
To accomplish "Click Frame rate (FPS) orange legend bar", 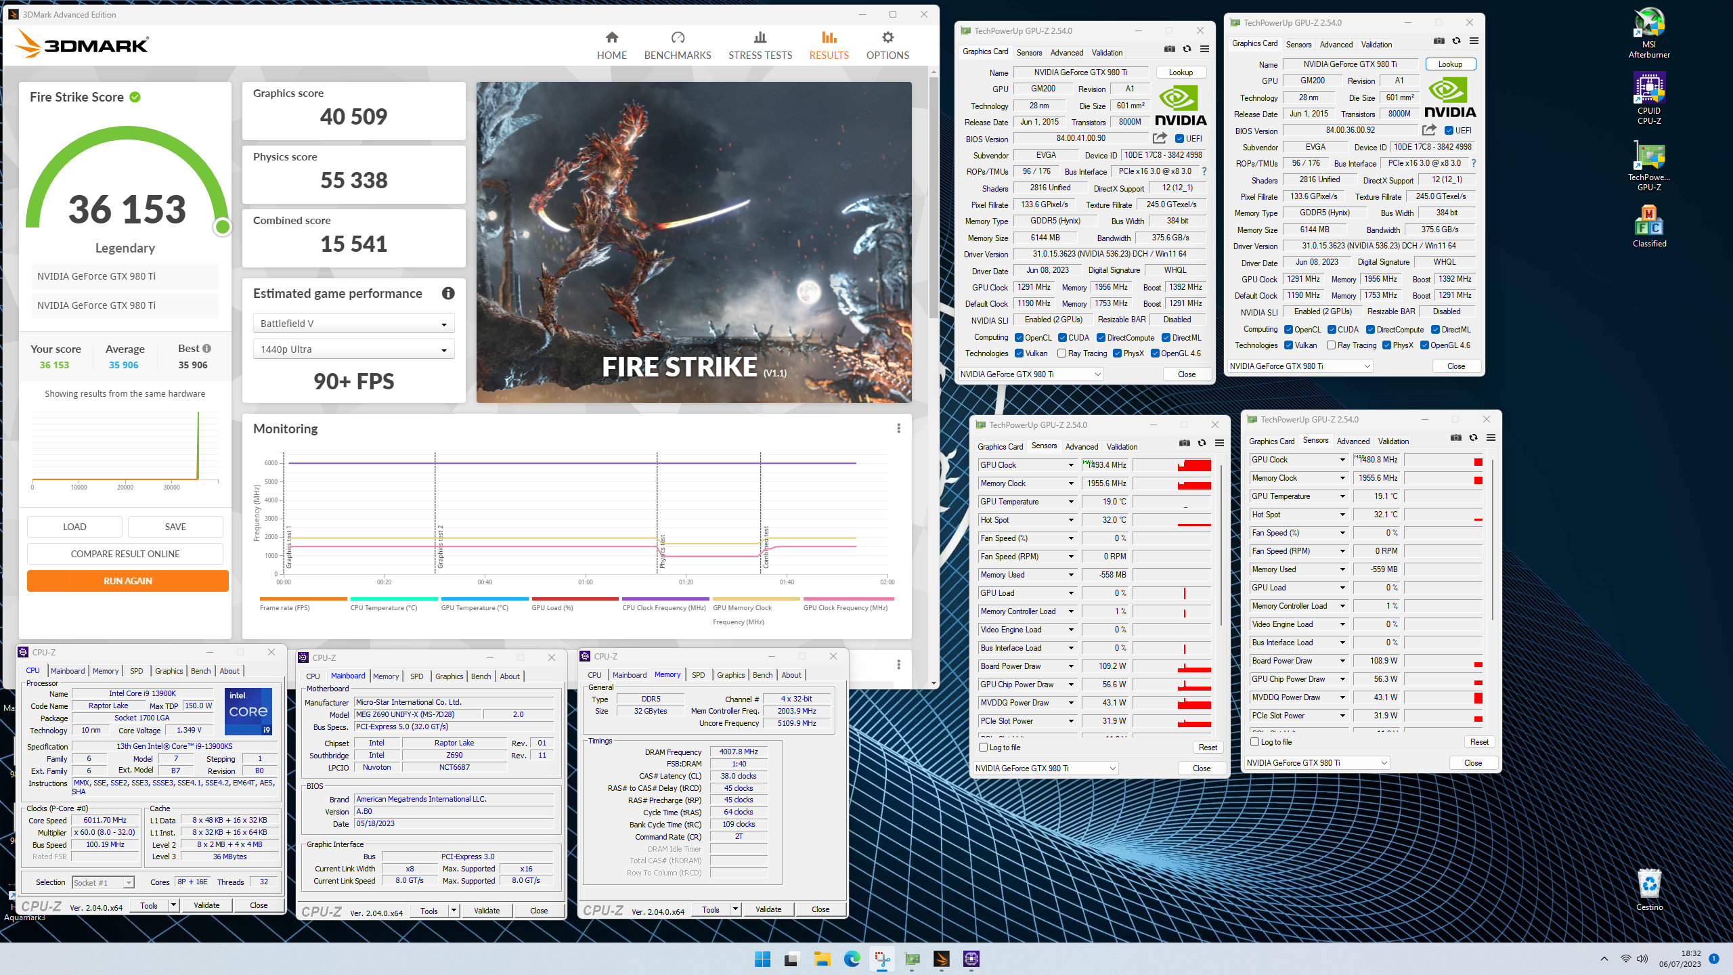I will pyautogui.click(x=303, y=599).
